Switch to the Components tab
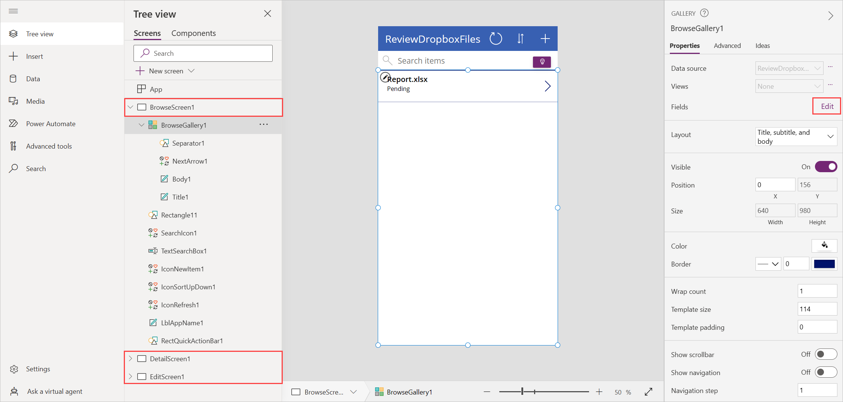Screen dimensions: 843x402 click(x=193, y=33)
